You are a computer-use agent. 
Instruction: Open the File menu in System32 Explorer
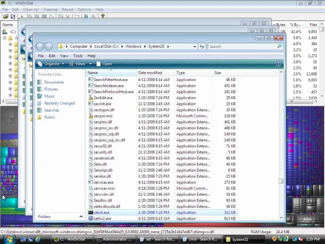tap(41, 56)
